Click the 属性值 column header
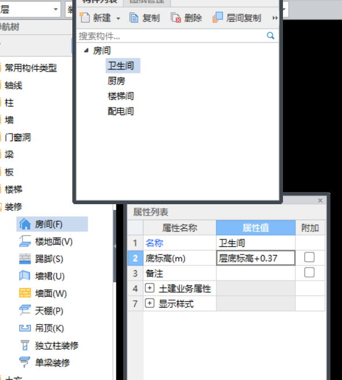This screenshot has height=380, width=342. click(256, 228)
